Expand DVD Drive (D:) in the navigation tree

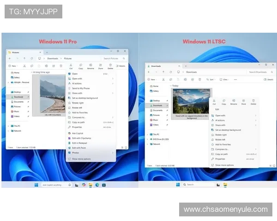(147, 139)
